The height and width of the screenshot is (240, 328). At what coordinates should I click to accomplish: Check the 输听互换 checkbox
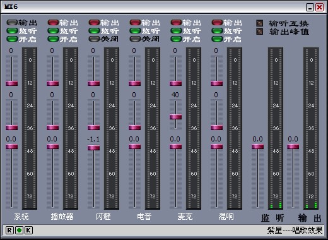[260, 23]
